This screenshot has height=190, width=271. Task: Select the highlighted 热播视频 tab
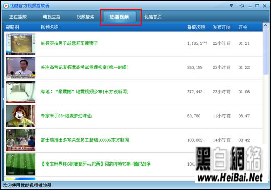[x=120, y=17]
